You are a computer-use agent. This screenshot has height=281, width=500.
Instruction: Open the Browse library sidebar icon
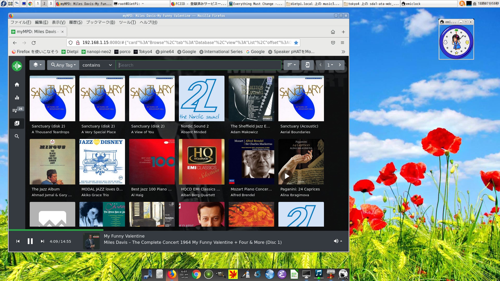(17, 123)
